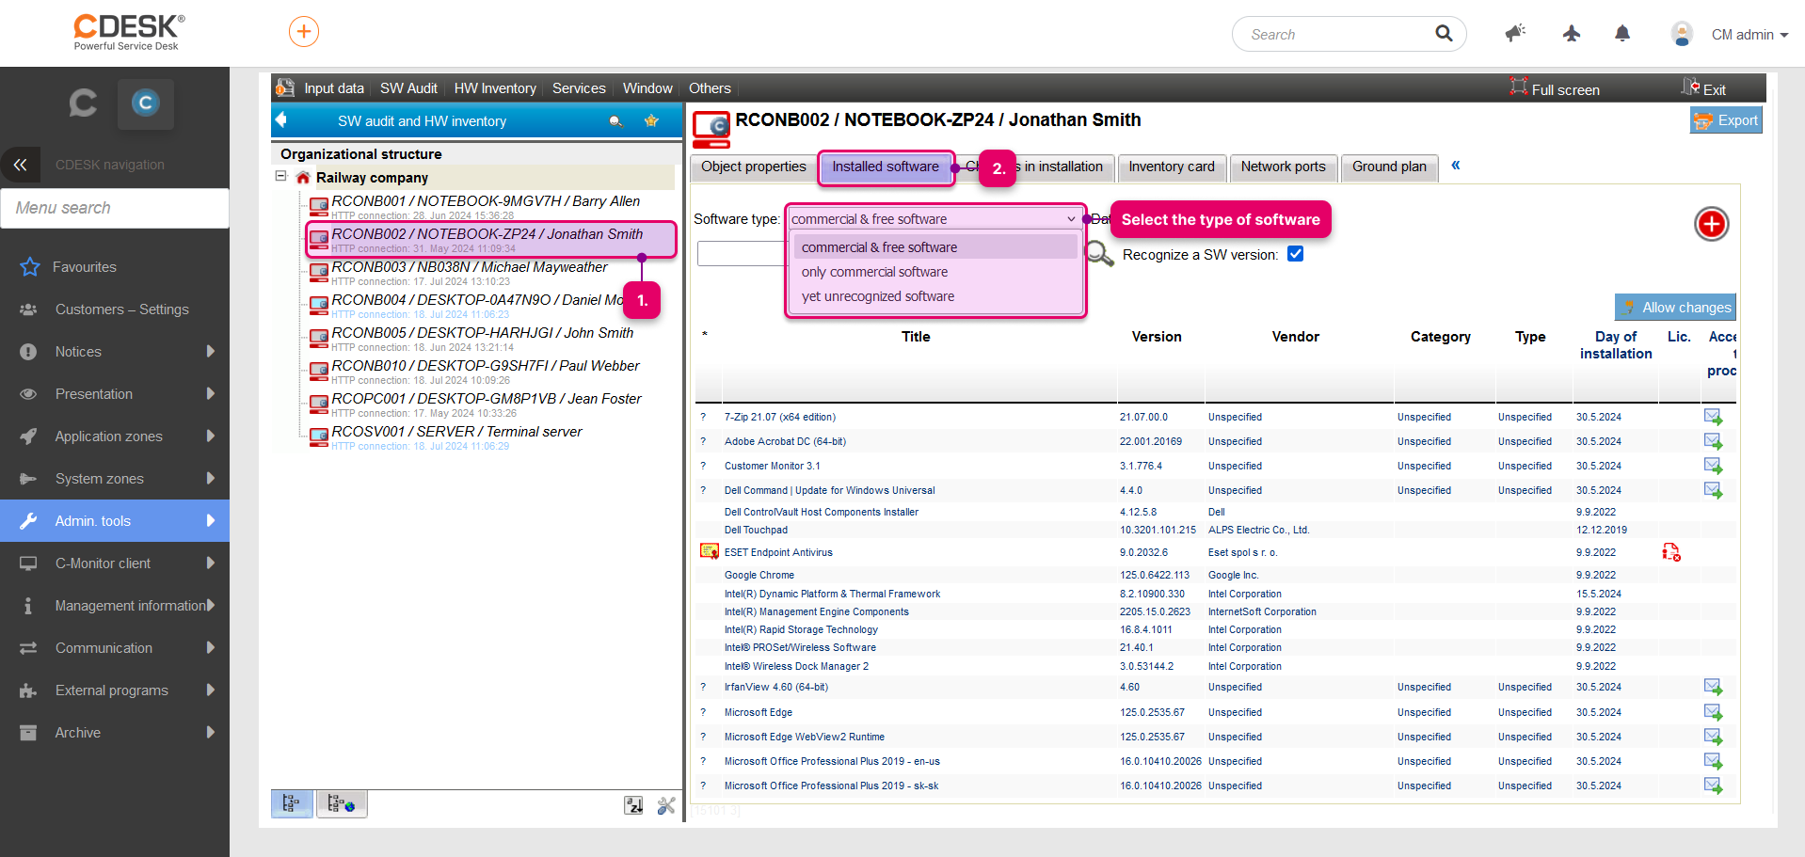The width and height of the screenshot is (1805, 857).
Task: Open the SW Audit menu
Action: point(408,88)
